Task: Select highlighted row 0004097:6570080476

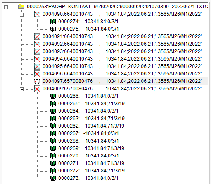Action: [123, 81]
